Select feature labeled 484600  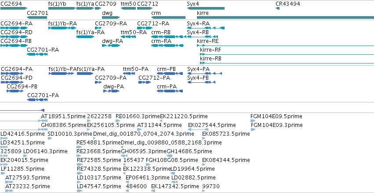point(136,186)
